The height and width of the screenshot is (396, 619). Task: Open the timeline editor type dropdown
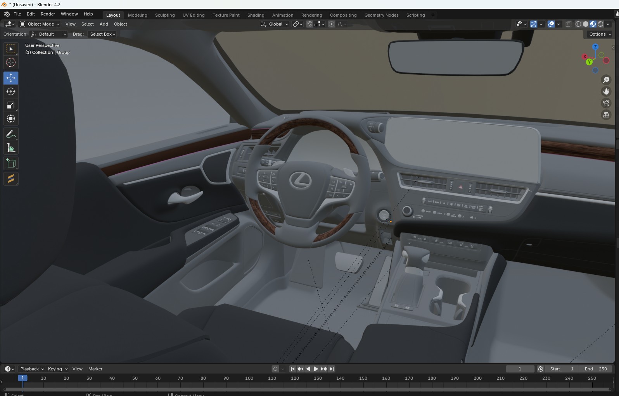(x=10, y=369)
